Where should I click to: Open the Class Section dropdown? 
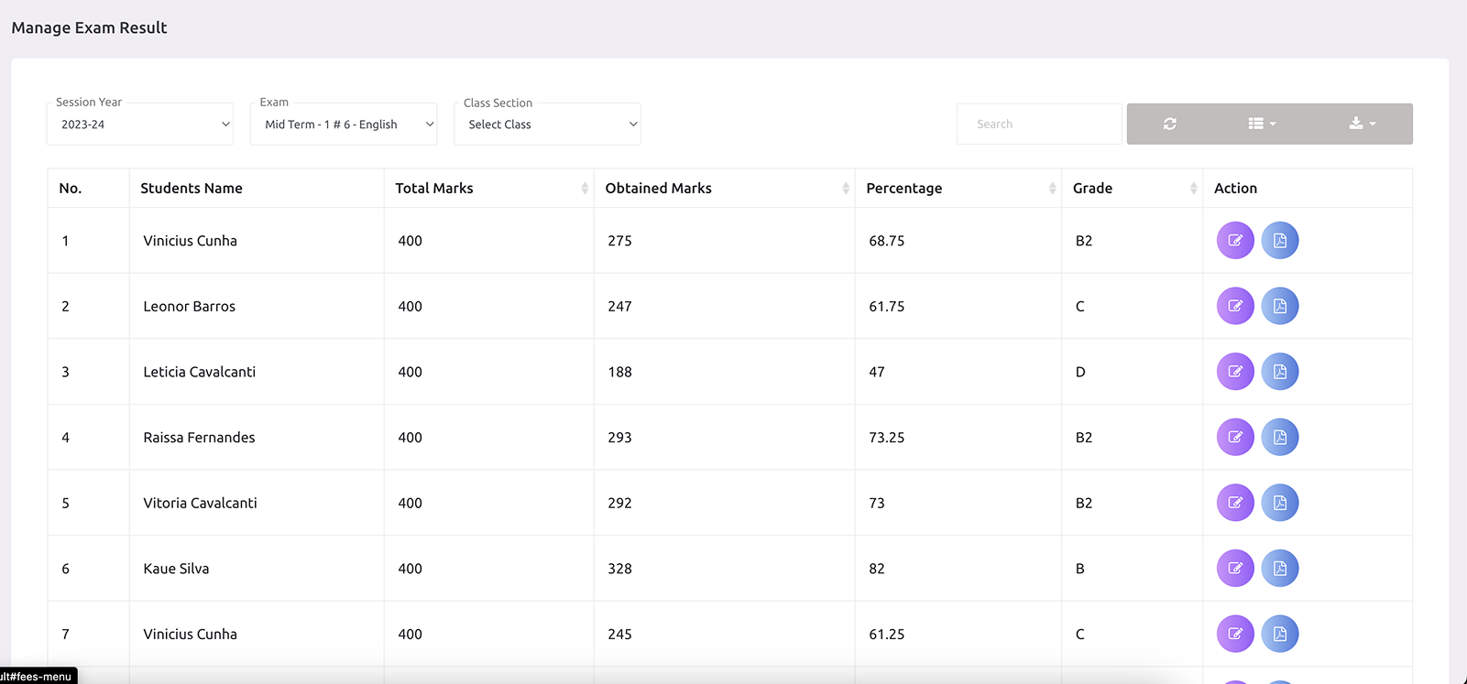[547, 125]
